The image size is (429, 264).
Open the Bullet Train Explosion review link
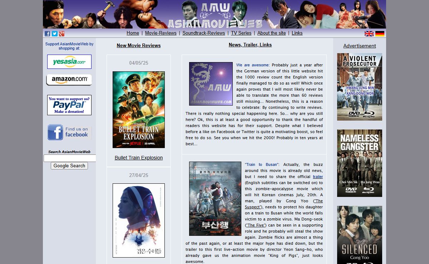139,158
